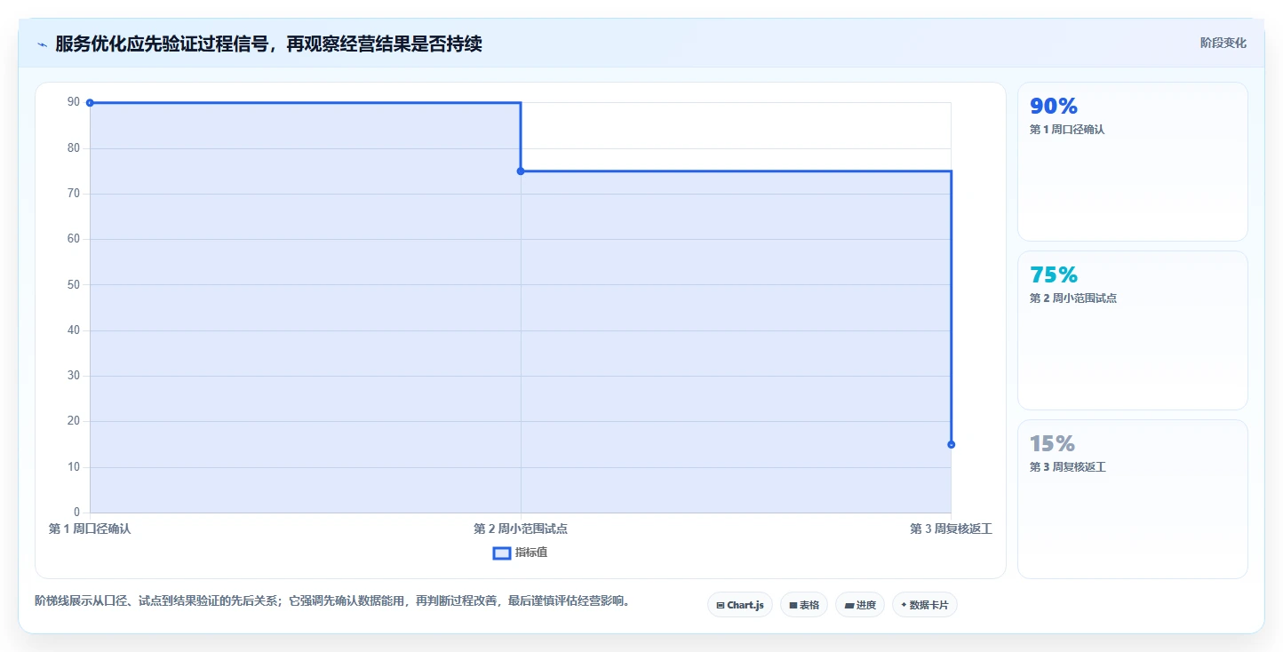
Task: Select the 表格 tag pill
Action: pyautogui.click(x=804, y=605)
